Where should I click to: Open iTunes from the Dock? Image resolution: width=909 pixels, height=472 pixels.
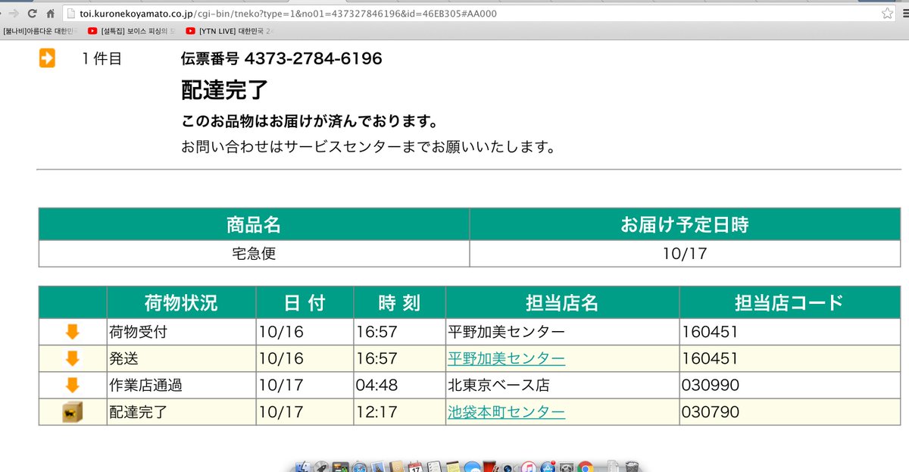coord(528,465)
